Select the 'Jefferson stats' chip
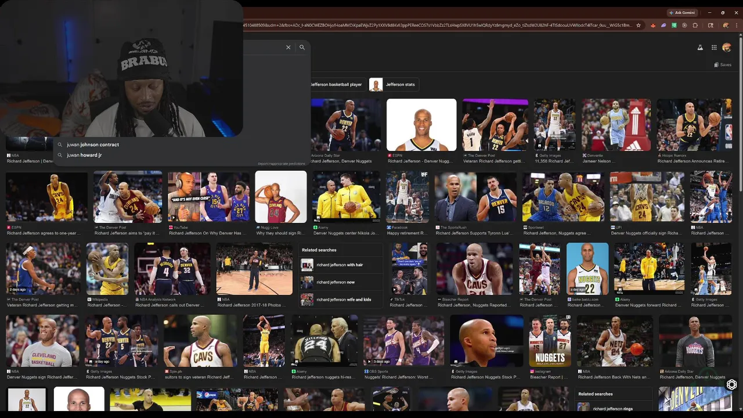The image size is (743, 418). click(395, 85)
